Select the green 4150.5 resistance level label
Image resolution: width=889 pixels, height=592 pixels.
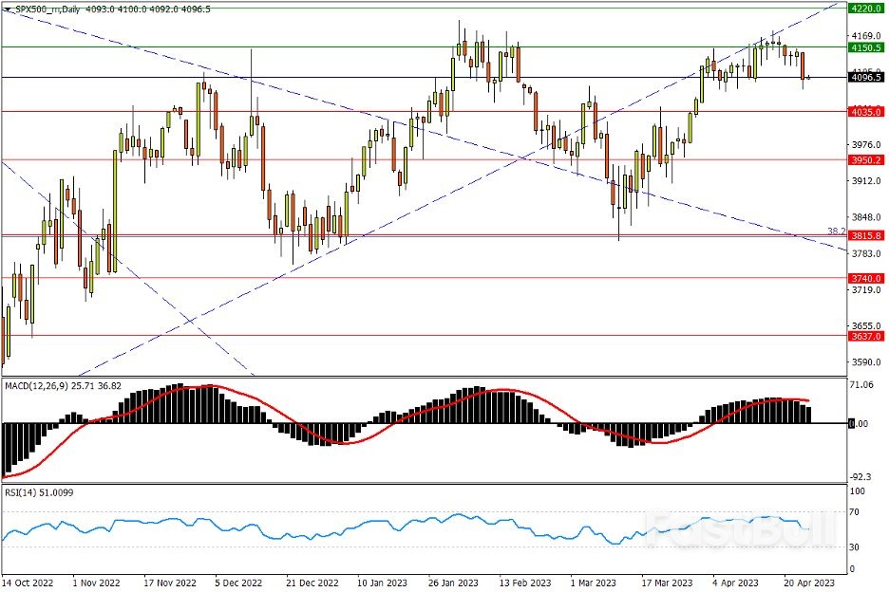tap(865, 46)
